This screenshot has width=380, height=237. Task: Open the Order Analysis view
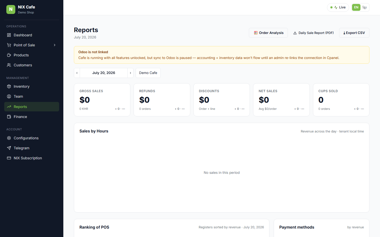(x=268, y=33)
